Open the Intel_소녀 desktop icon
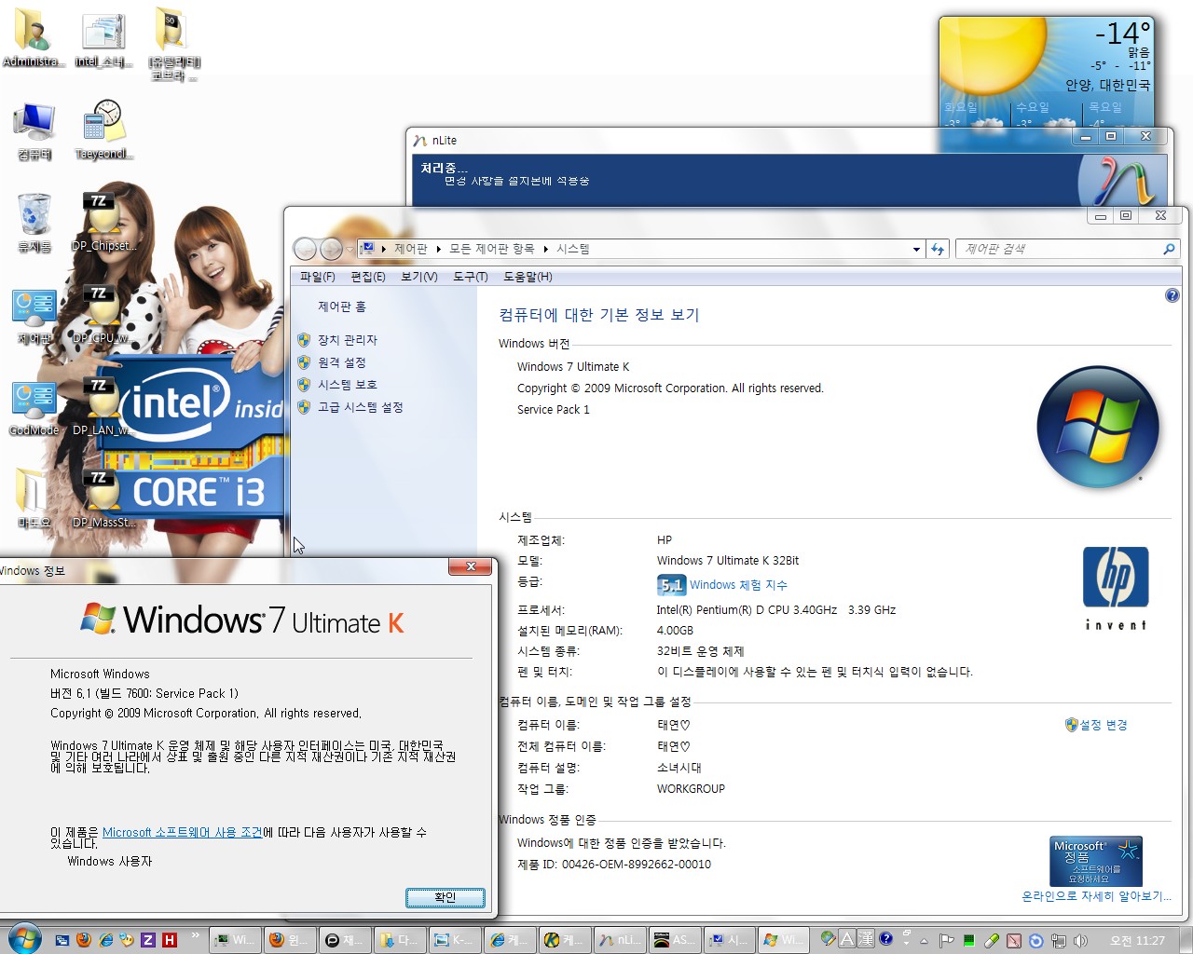1193x954 pixels. tap(103, 39)
